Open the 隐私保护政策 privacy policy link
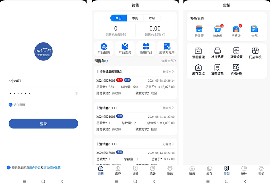The height and width of the screenshot is (187, 270). click(52, 168)
